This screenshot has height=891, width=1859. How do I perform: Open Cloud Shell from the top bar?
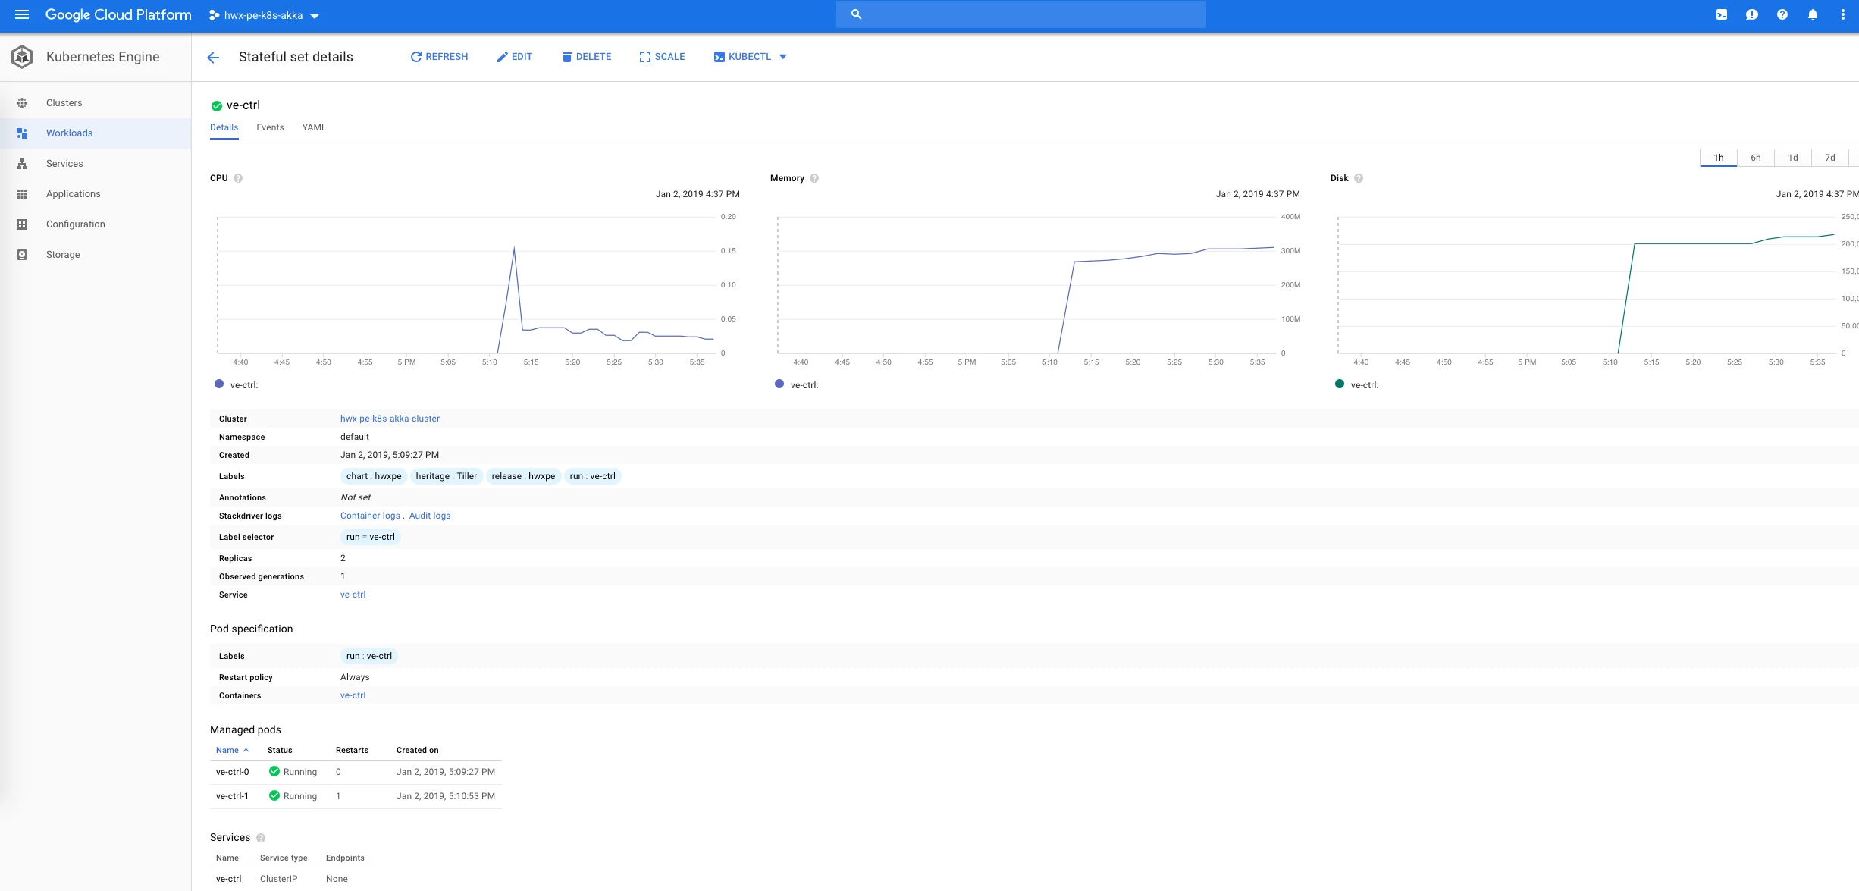[x=1721, y=14]
